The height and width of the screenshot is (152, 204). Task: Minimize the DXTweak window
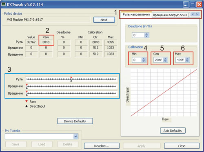pyautogui.click(x=186, y=4)
